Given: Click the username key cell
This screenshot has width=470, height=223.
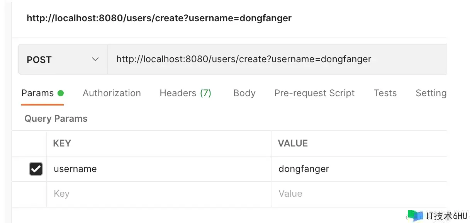Looking at the screenshot, I should tap(75, 169).
